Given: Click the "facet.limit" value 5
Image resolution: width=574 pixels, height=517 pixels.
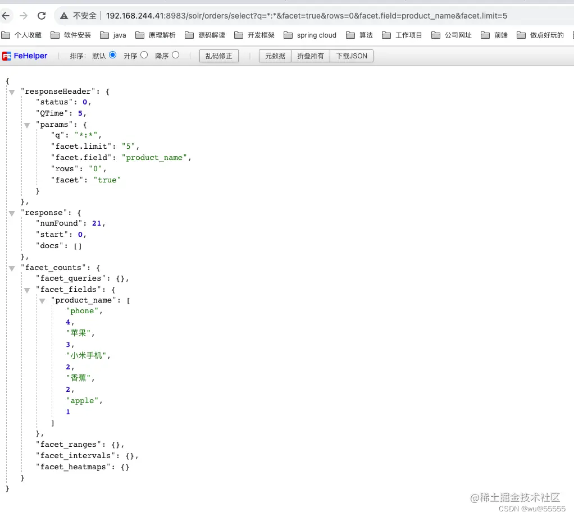Looking at the screenshot, I should [129, 147].
